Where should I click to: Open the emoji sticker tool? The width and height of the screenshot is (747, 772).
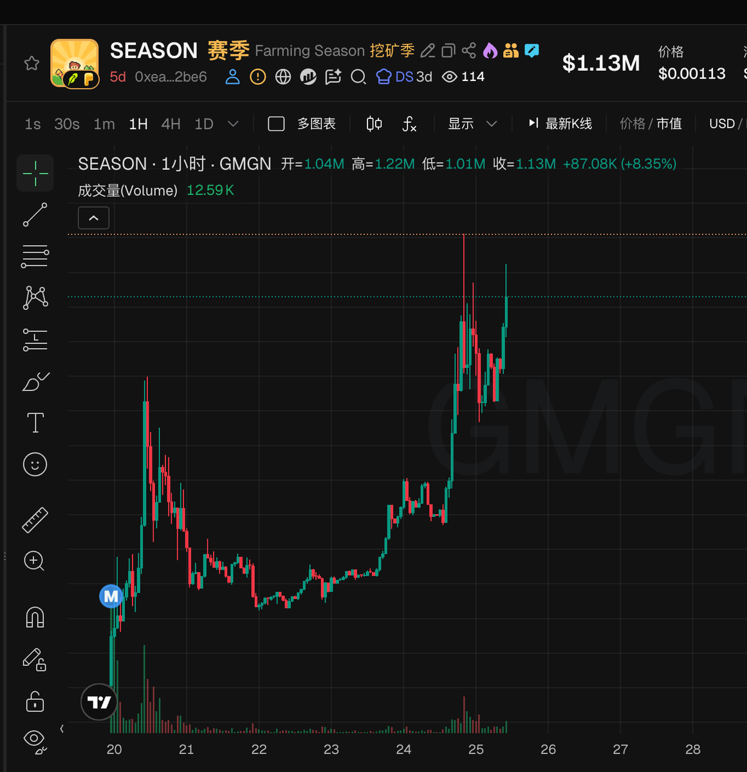point(35,464)
